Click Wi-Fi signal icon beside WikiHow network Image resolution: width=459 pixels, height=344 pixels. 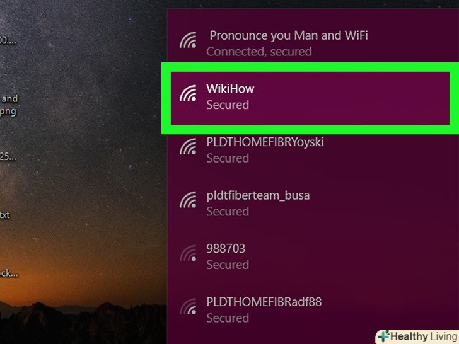click(x=188, y=93)
